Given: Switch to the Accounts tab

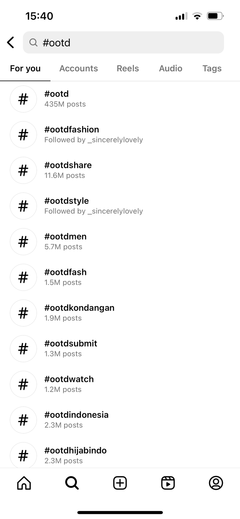Looking at the screenshot, I should (79, 68).
